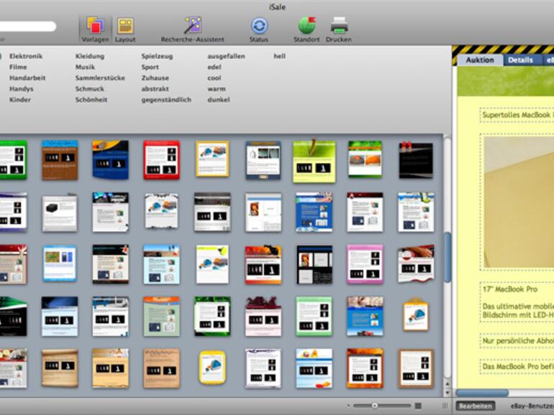Click the Layout toolbar icon

[125, 27]
